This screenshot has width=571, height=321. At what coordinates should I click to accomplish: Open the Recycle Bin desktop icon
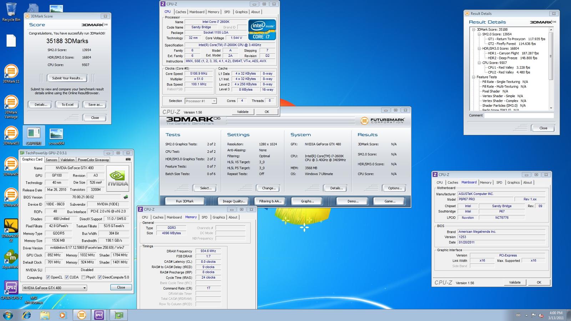(x=11, y=12)
